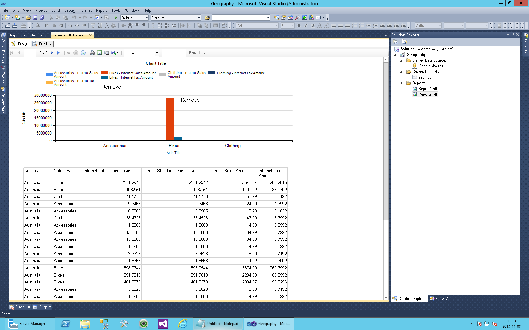Open the Error List panel
529x330 pixels.
[x=20, y=307]
